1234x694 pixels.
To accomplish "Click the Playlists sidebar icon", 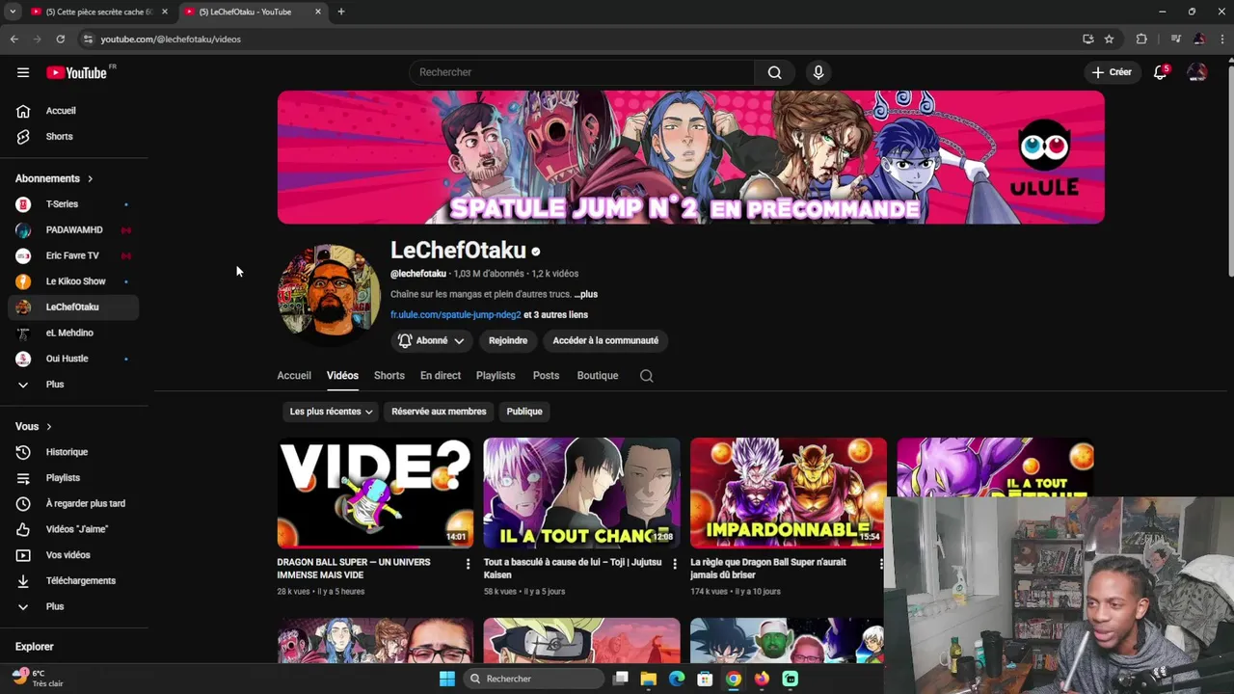I will click(23, 478).
